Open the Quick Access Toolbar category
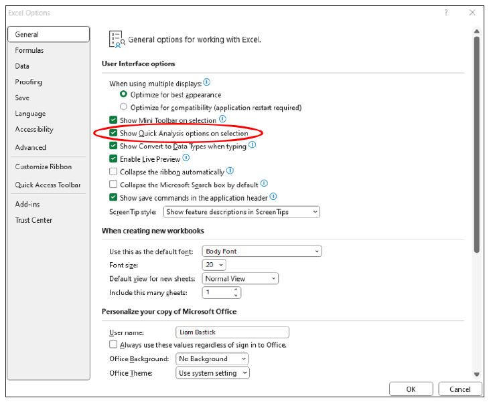The image size is (489, 414). [48, 185]
